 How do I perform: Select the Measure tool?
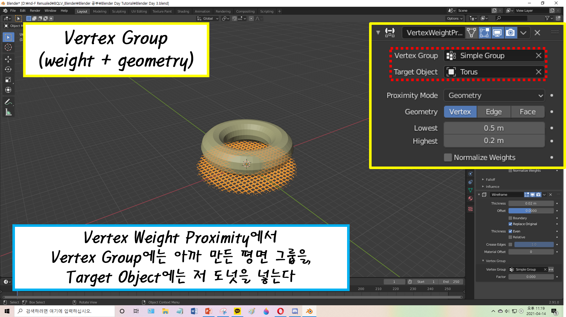[8, 112]
